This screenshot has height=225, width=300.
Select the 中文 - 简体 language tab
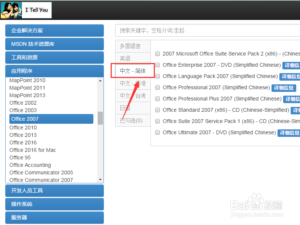click(x=133, y=71)
